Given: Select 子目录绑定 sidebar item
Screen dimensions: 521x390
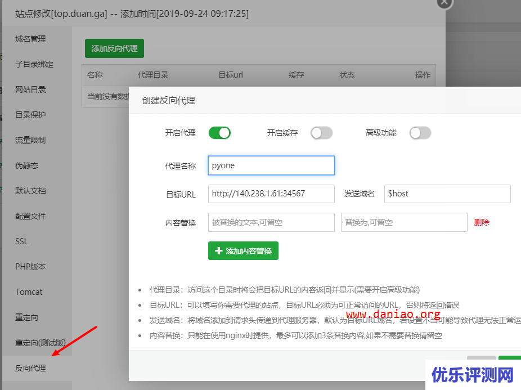Looking at the screenshot, I should click(x=34, y=64).
